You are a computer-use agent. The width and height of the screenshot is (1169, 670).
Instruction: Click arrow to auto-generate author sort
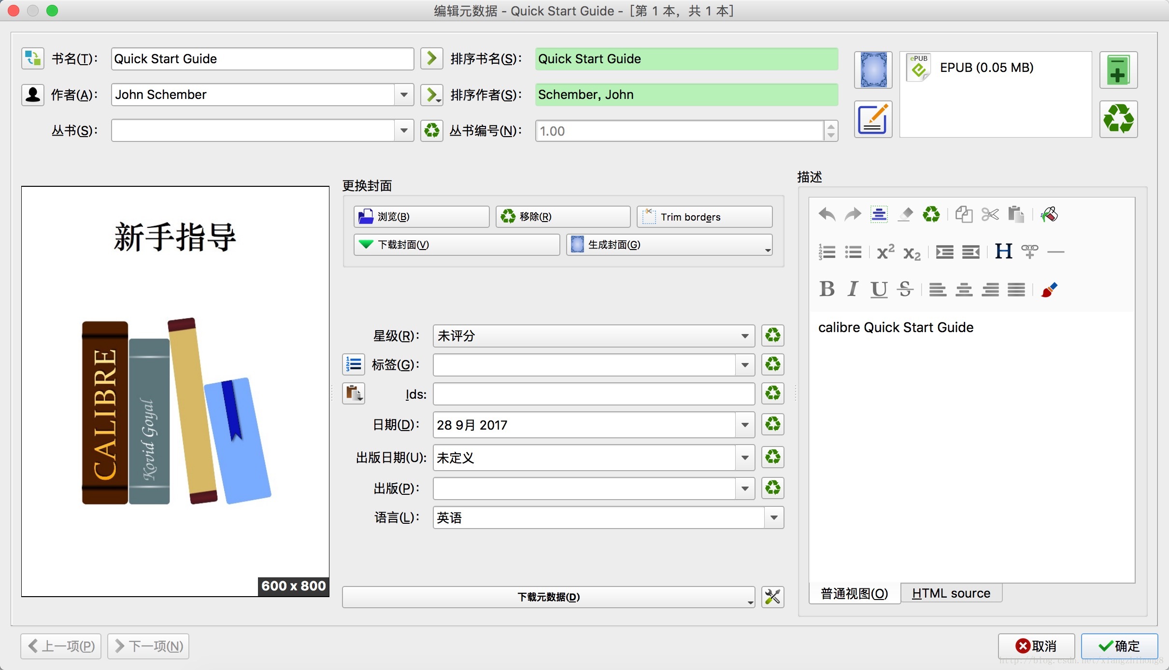tap(431, 95)
